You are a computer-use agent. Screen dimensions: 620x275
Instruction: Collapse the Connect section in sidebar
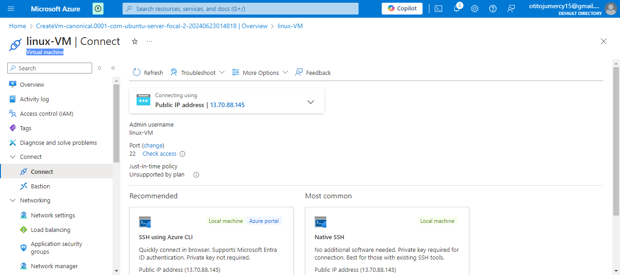tap(13, 157)
